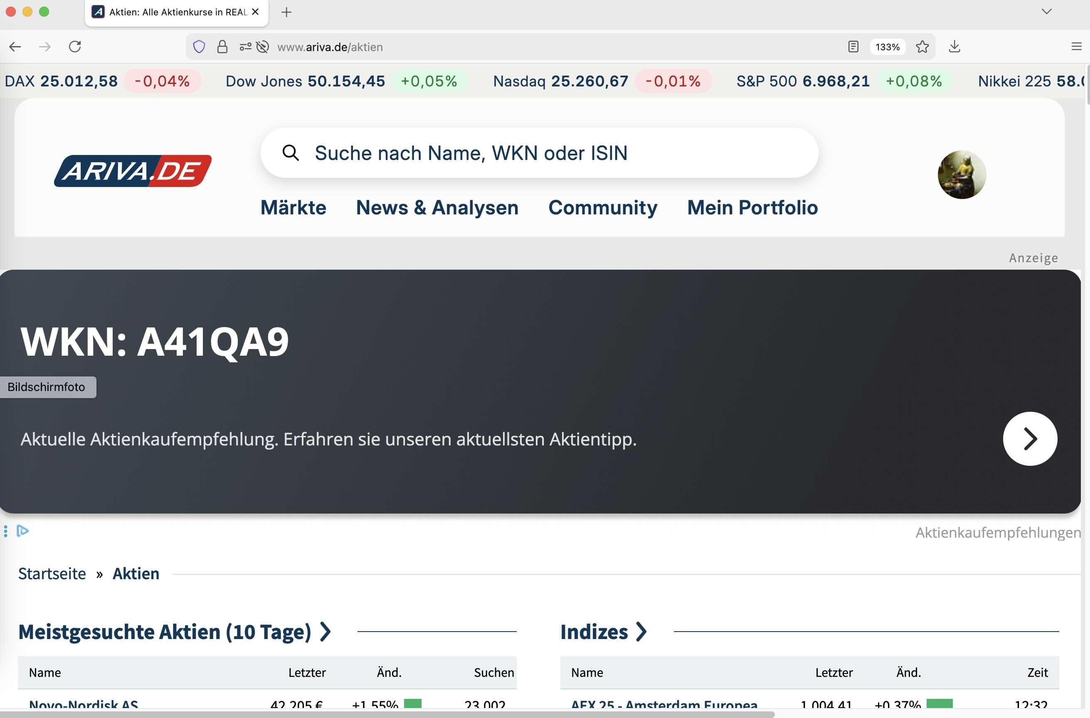The image size is (1090, 718).
Task: Click the padlock site security icon
Action: [x=222, y=47]
